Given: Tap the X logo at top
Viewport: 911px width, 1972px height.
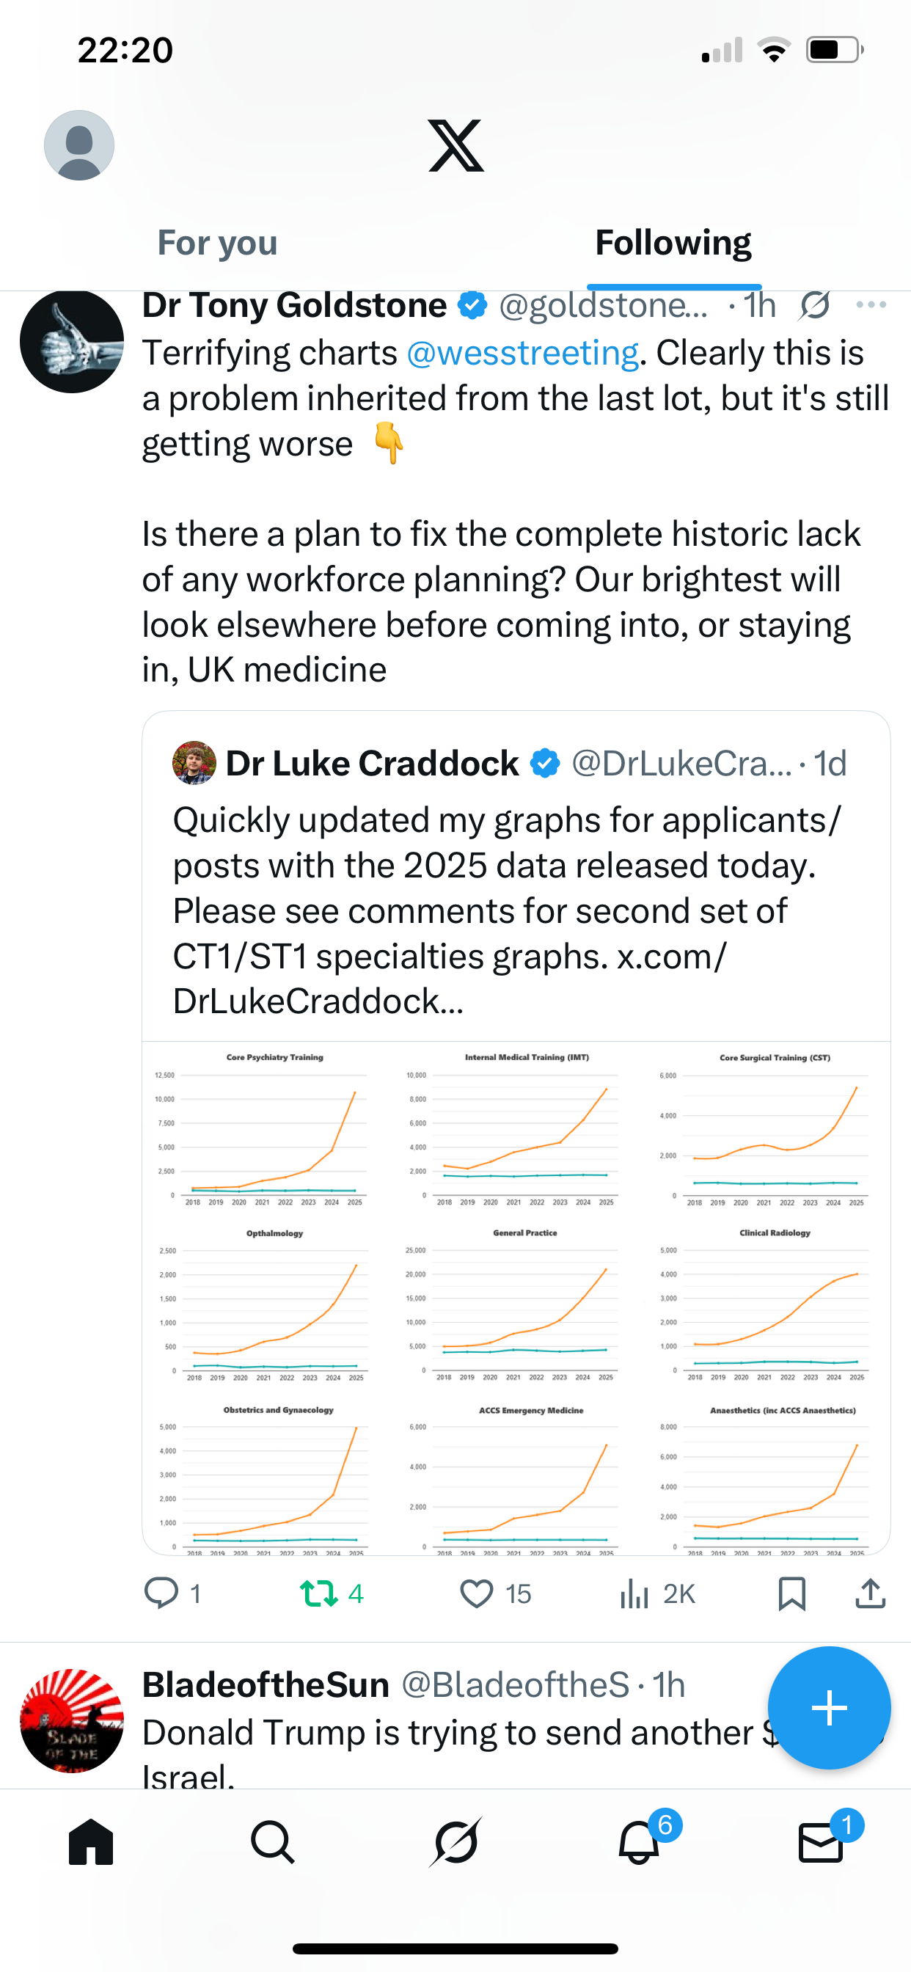Looking at the screenshot, I should coord(455,145).
